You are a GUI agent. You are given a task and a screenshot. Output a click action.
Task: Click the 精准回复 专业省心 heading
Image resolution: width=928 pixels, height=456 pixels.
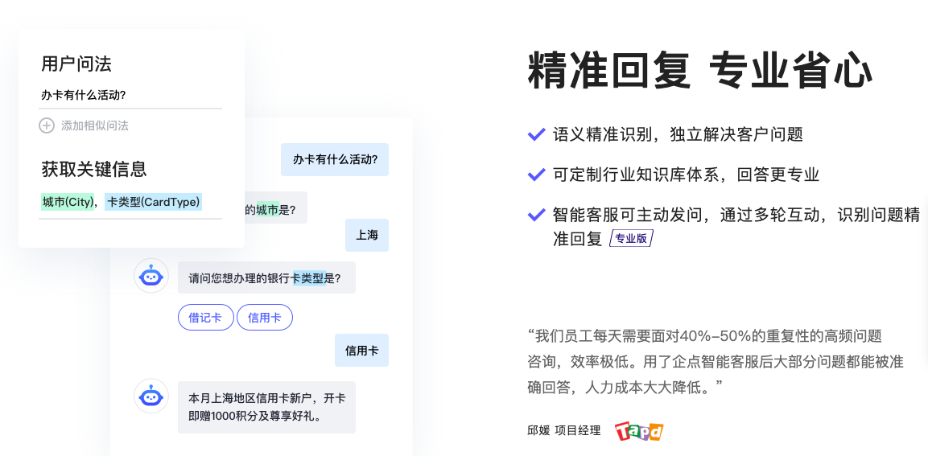(700, 71)
